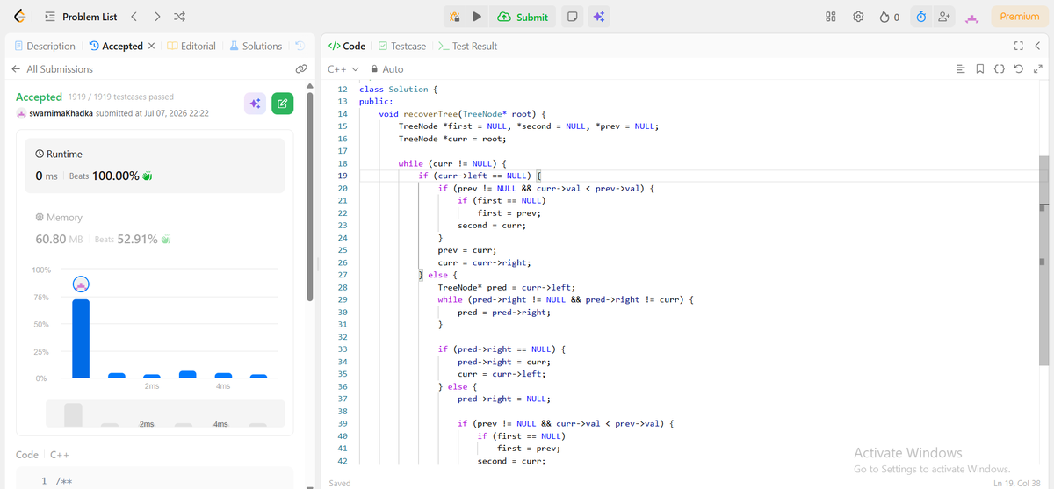Click the tallest runtime distribution bar
This screenshot has width=1054, height=489.
(x=81, y=338)
